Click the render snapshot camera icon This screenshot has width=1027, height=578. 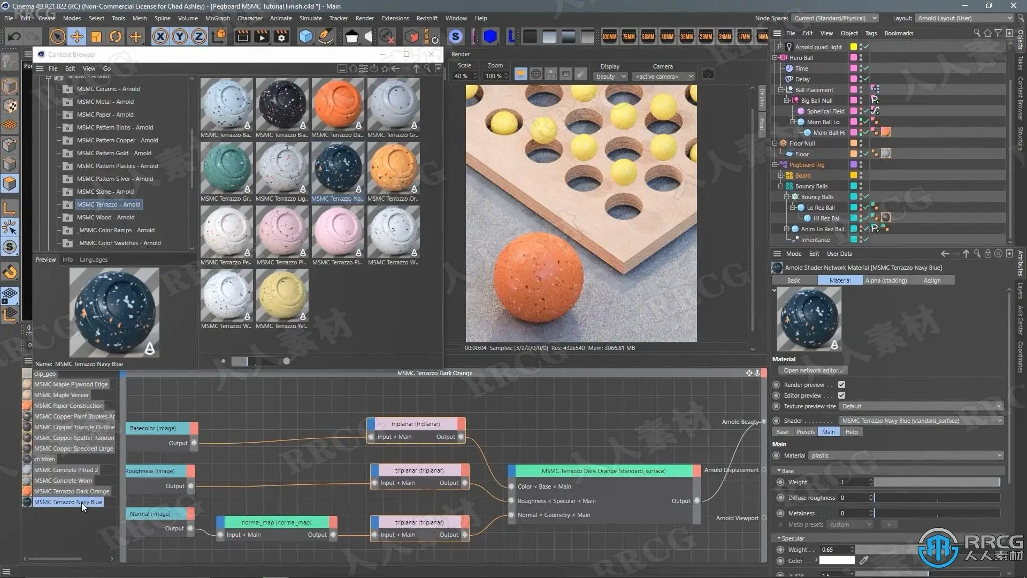pos(708,74)
